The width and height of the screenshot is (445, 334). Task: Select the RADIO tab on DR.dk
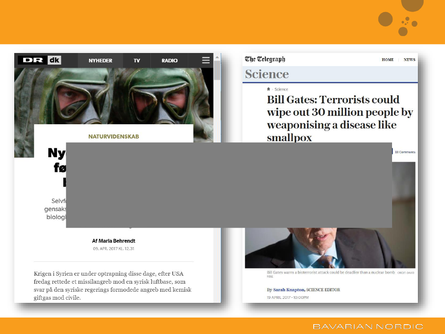[170, 61]
